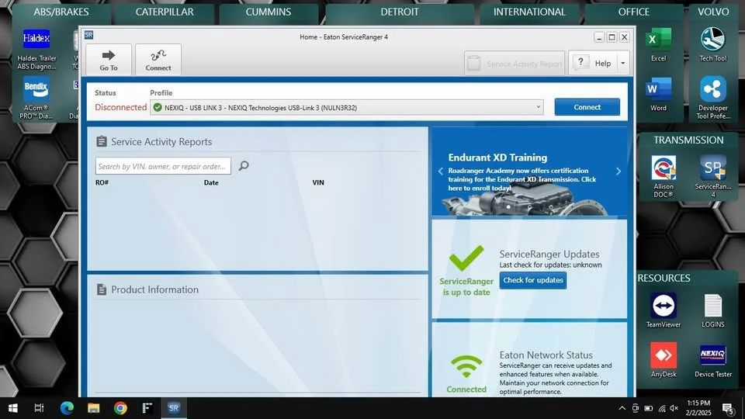Open Allison DOC desktop icon

coord(664,177)
